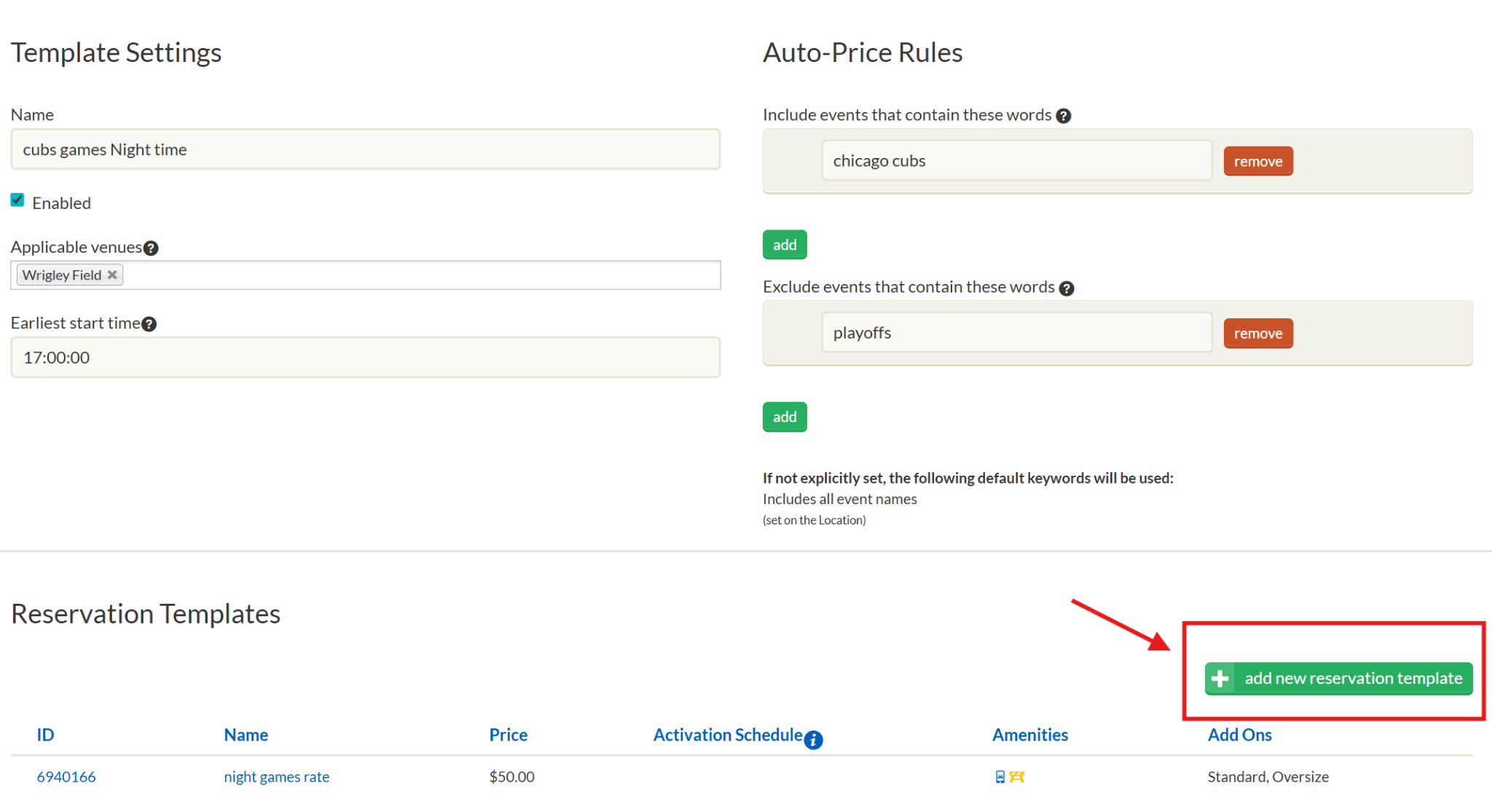Viewport: 1492px width, 799px height.
Task: Click the yellow amenity icon in row
Action: click(x=1017, y=777)
